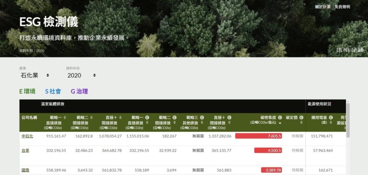Image resolution: width=368 pixels, height=175 pixels.
Task: Click the value 561,883
Action: (224, 170)
